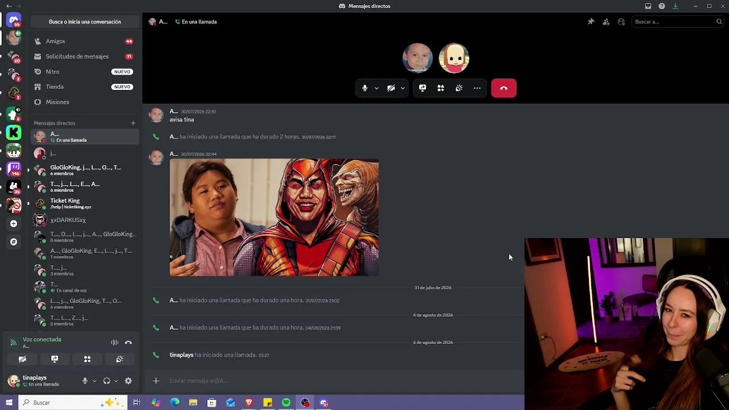This screenshot has width=729, height=410.
Task: Go to Discord home direct messages icon
Action: [x=14, y=20]
